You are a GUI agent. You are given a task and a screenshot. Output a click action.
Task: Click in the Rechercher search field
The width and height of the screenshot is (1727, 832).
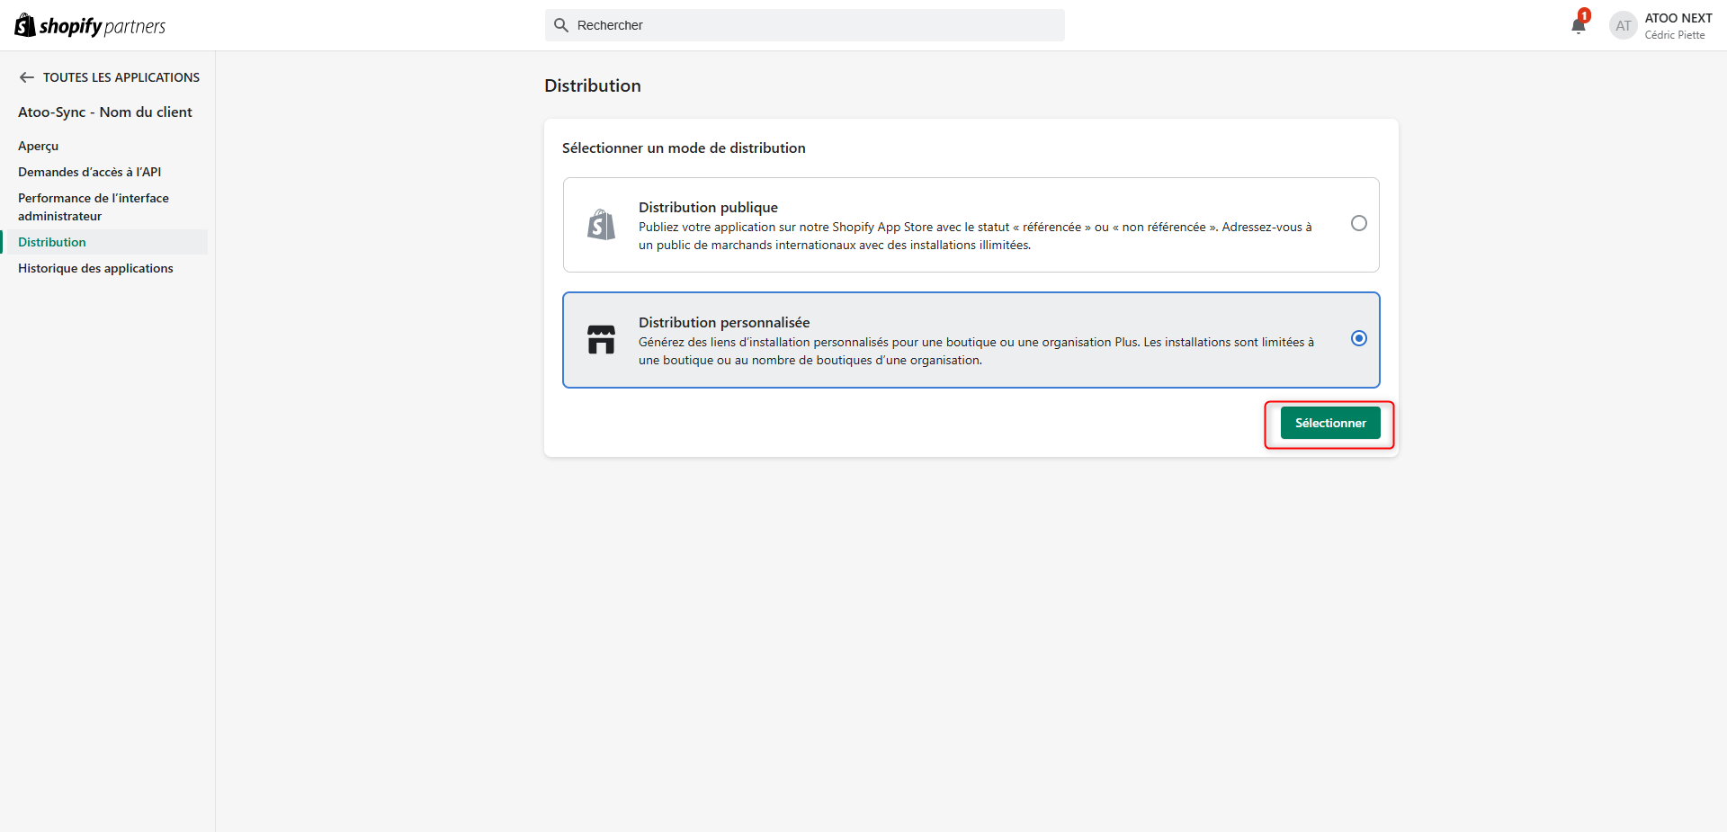805,25
